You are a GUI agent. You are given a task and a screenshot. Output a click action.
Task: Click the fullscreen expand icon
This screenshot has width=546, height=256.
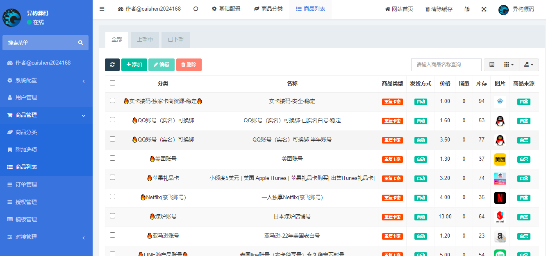pyautogui.click(x=484, y=9)
